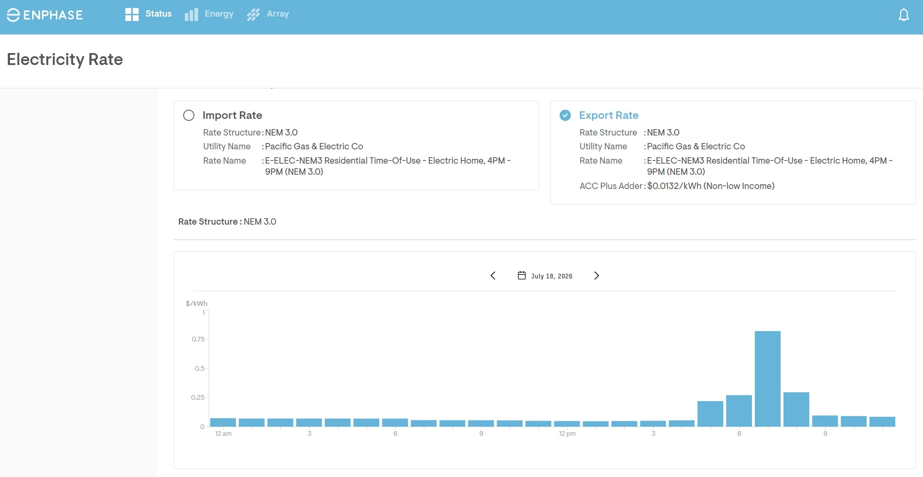923x477 pixels.
Task: Click the 6 pm rate bar
Action: click(739, 411)
